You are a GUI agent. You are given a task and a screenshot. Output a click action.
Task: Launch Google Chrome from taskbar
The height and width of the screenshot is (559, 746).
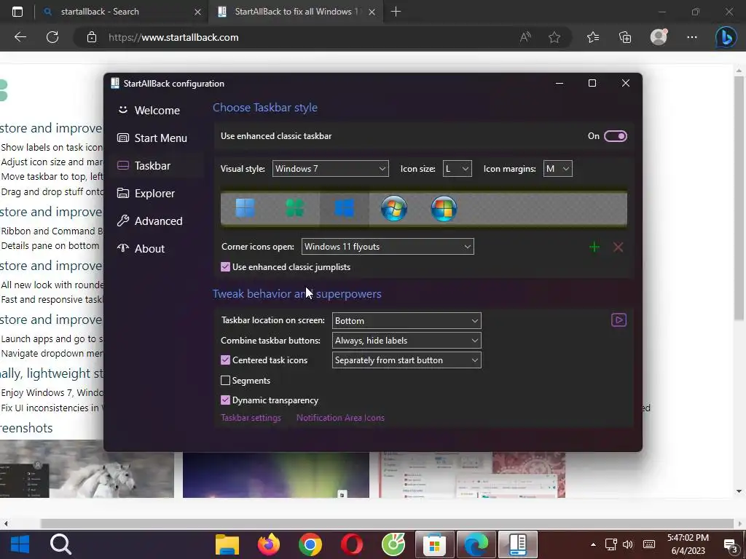coord(310,544)
